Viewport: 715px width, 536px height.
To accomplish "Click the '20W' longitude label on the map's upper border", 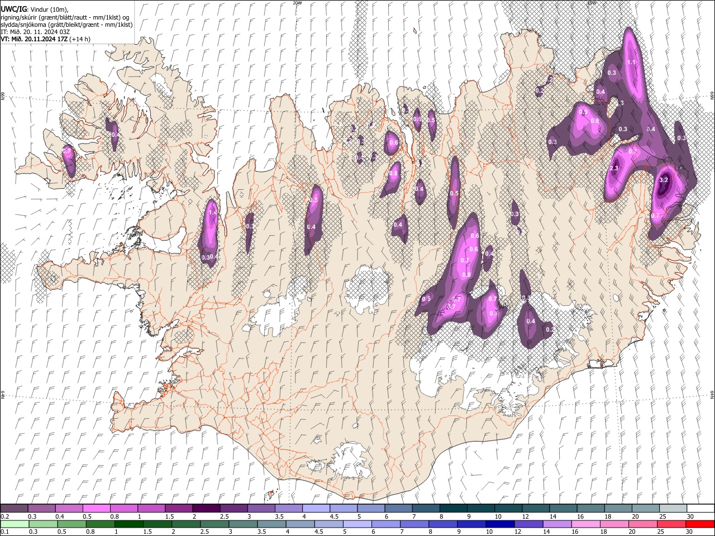I will (297, 3).
